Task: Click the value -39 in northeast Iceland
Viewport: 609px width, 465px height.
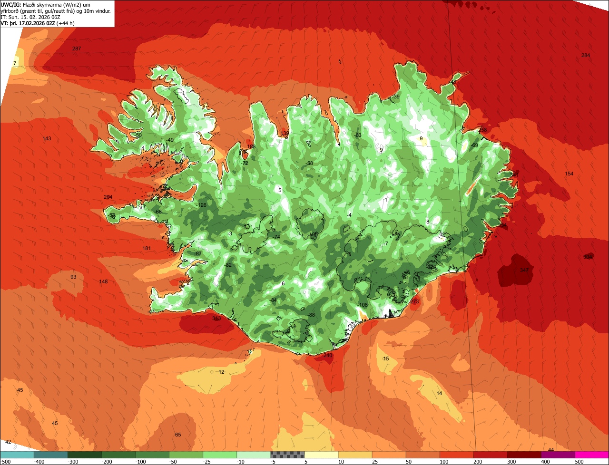Action: [396, 97]
